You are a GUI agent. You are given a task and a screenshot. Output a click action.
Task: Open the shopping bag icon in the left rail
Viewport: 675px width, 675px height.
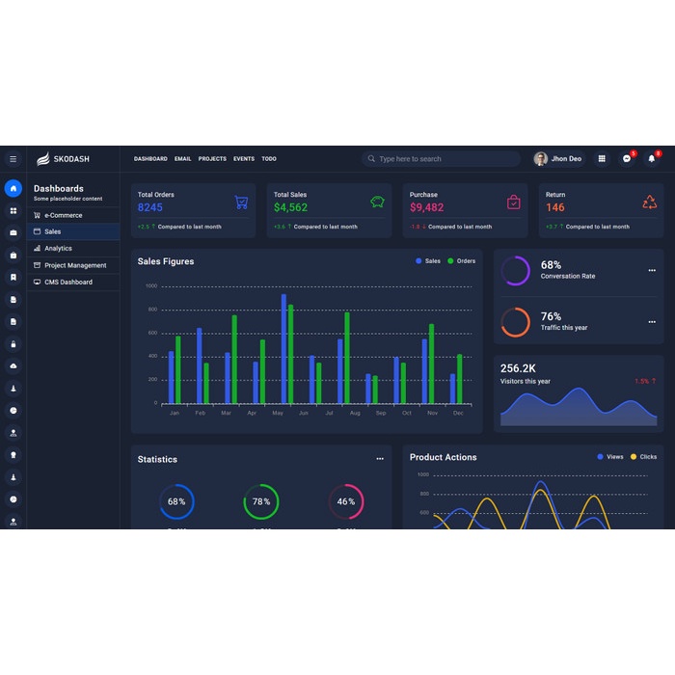[13, 256]
